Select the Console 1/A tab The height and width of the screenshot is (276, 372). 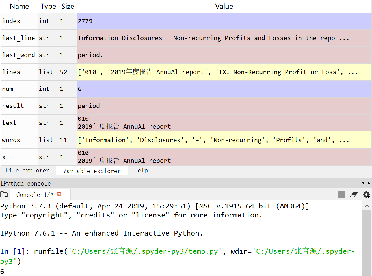35,195
